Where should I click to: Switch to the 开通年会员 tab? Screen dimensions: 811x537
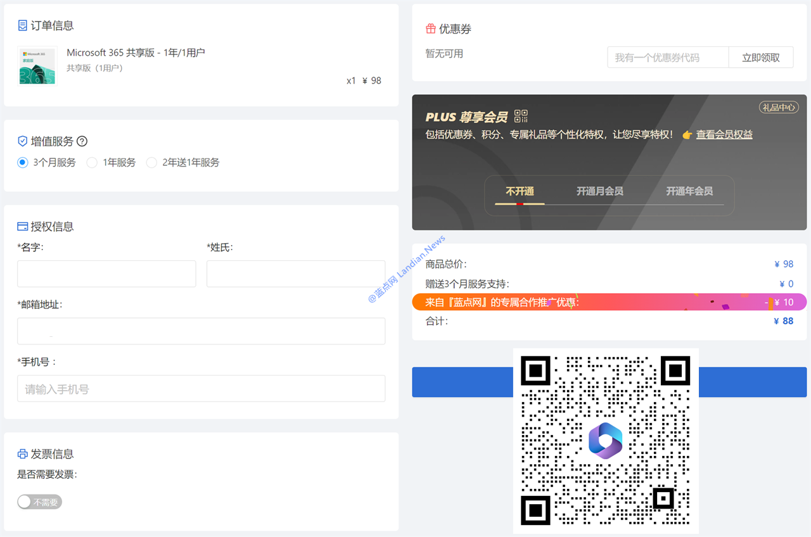tap(689, 191)
